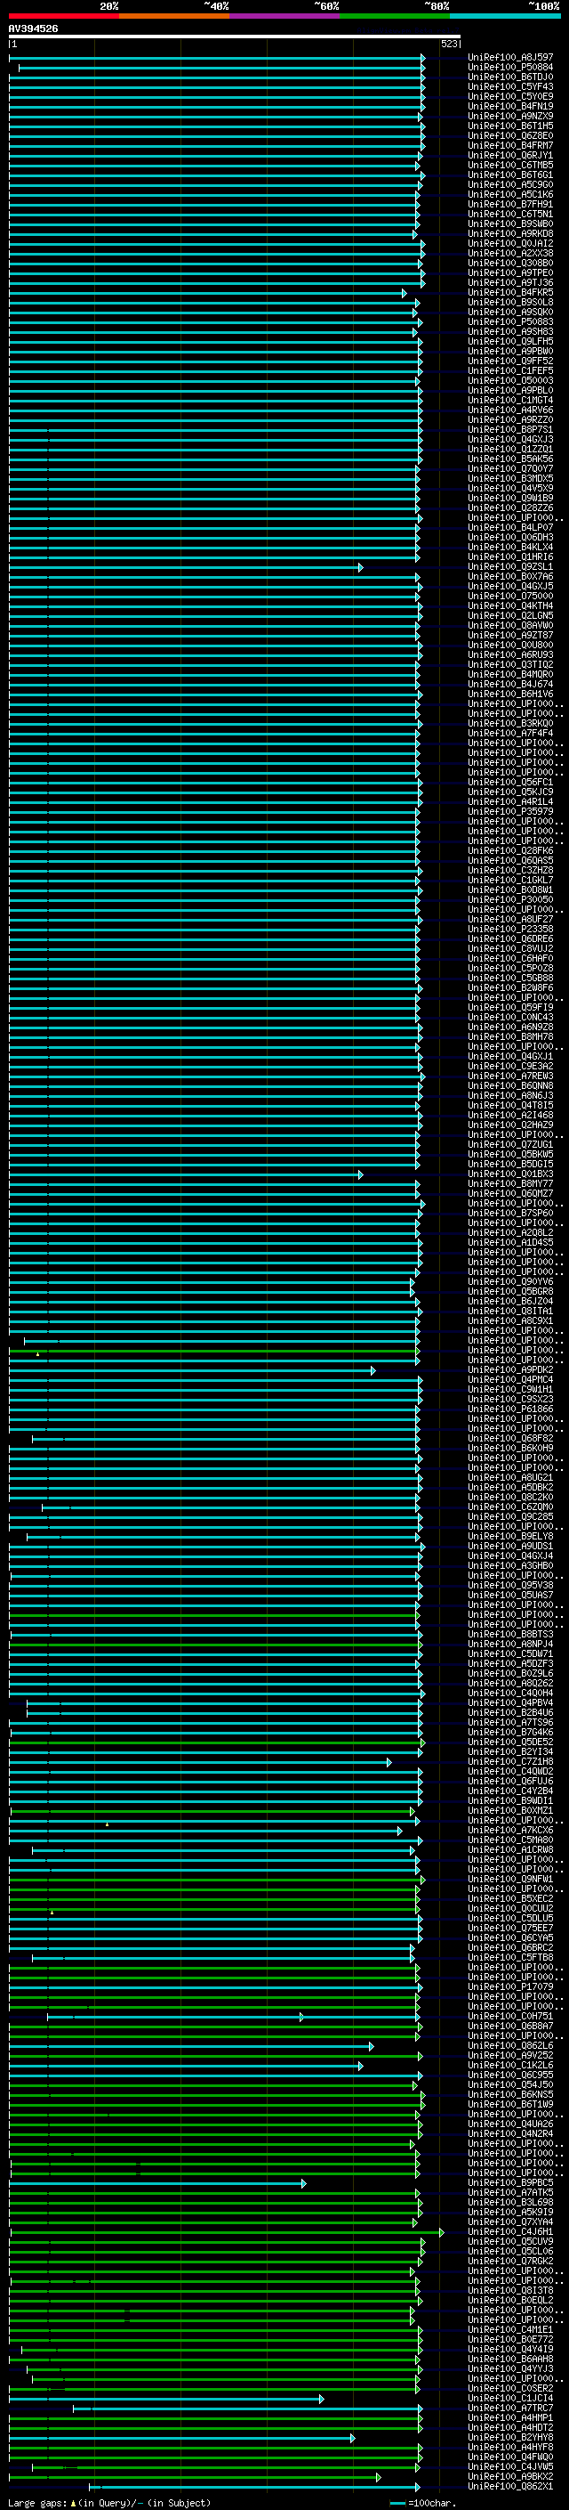
Task: Click the 523 query length label
Action: coord(449,44)
